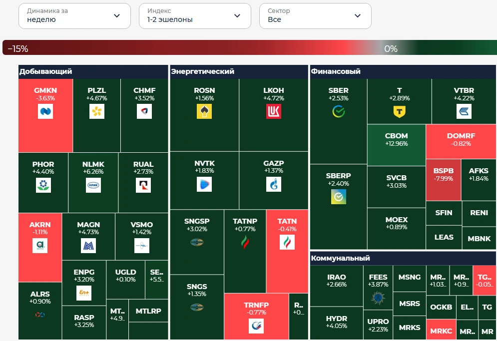
Task: Open the Lukoil logo in the LKOH tile
Action: tap(274, 111)
